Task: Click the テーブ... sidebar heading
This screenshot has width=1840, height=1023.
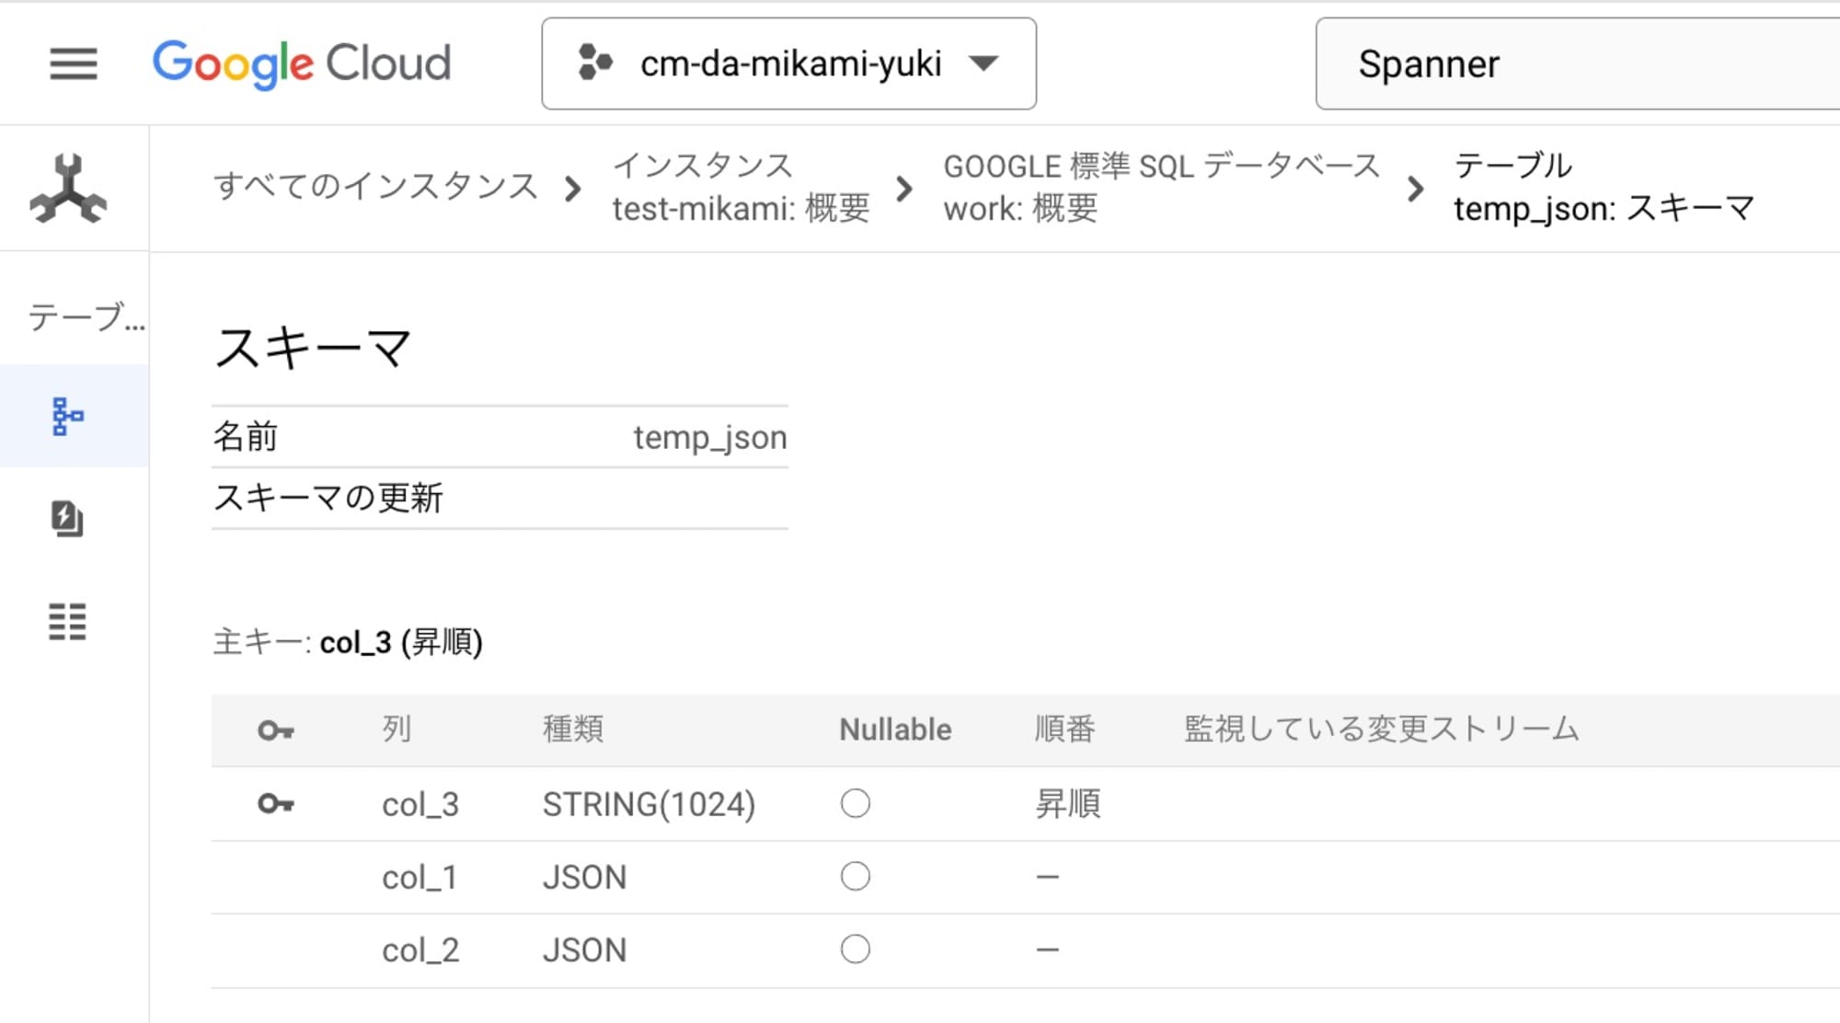Action: point(86,317)
